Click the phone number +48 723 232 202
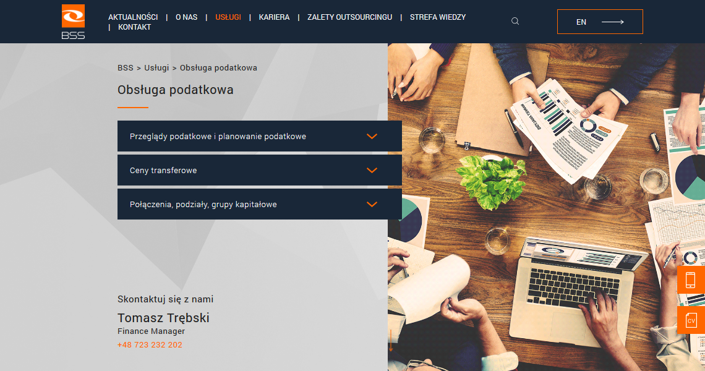Image resolution: width=705 pixels, height=371 pixels. pyautogui.click(x=150, y=345)
